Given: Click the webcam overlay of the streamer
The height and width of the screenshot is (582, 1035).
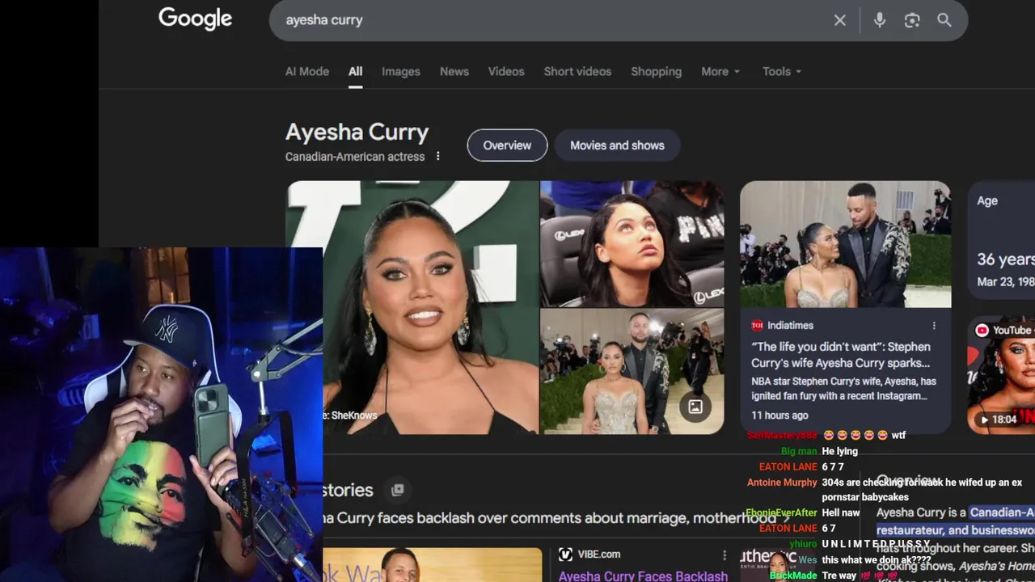Looking at the screenshot, I should click(162, 415).
